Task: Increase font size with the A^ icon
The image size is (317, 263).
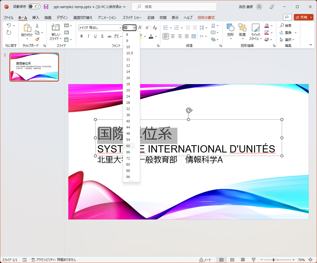Action: [x=140, y=27]
